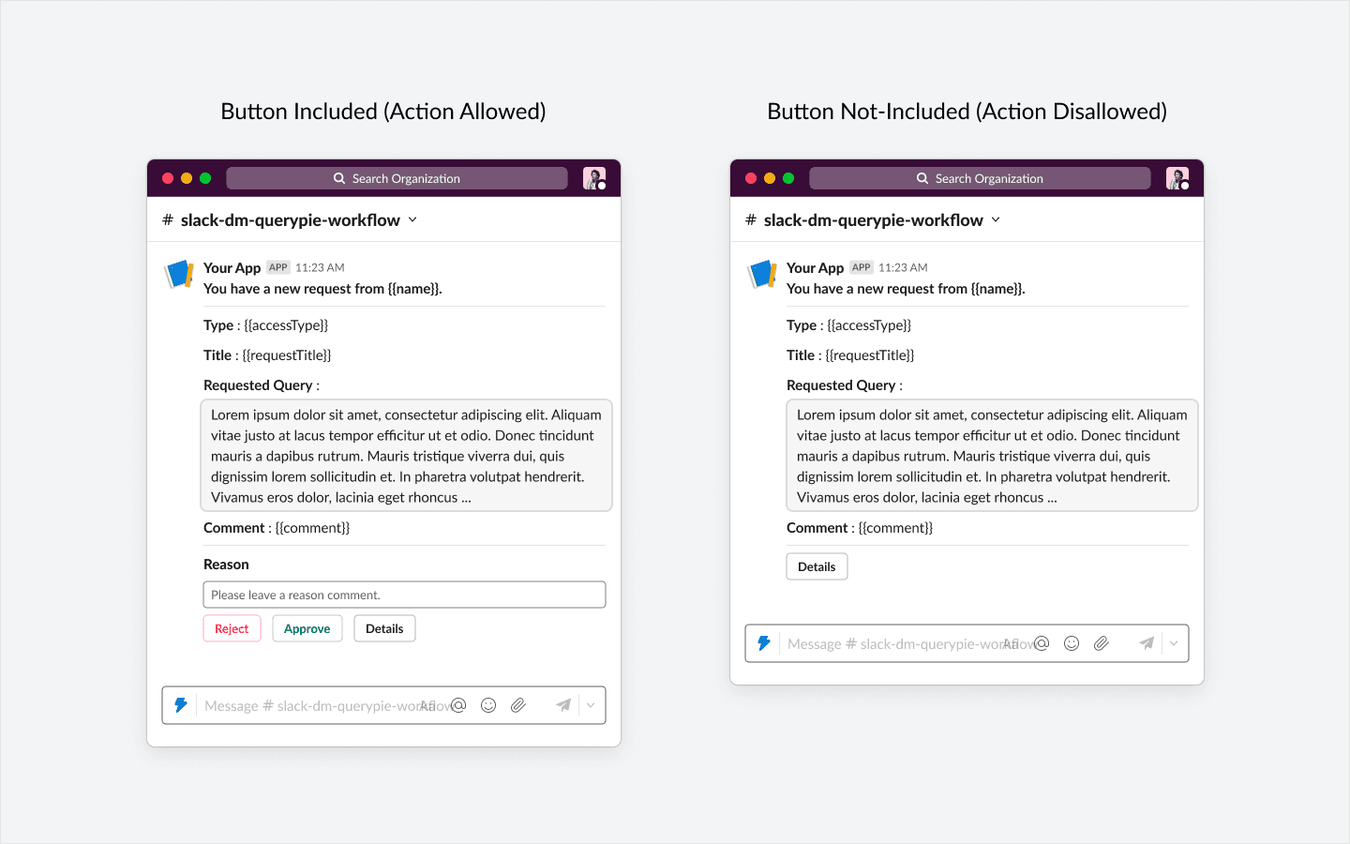Open the emoji picker in the right mockup
Viewport: 1350px width, 844px height.
[x=1072, y=643]
